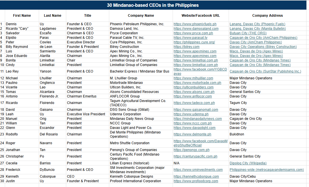Select the 'Tagum City' address cell
The image size is (309, 187).
pos(267,103)
